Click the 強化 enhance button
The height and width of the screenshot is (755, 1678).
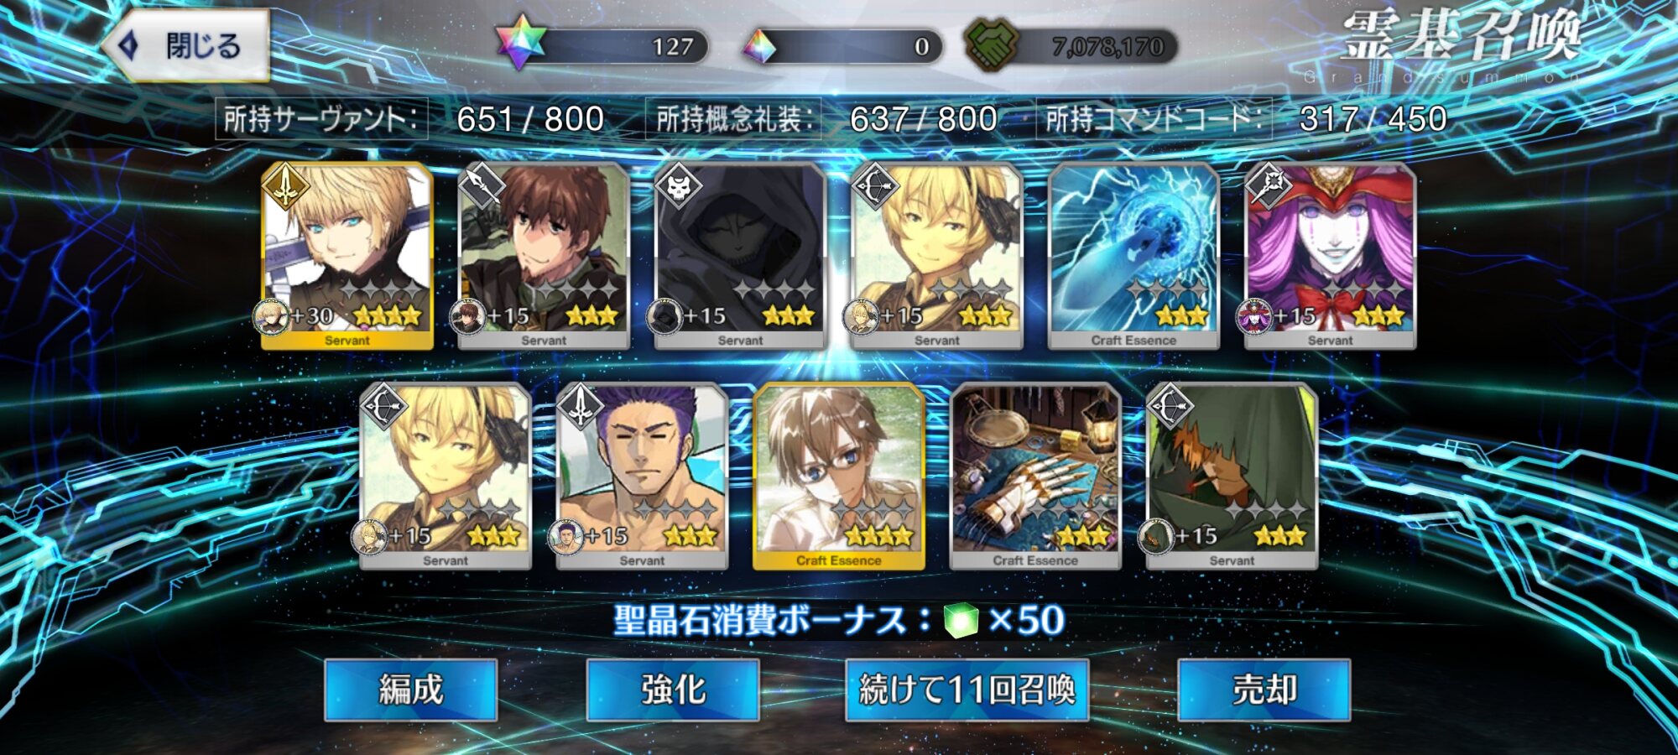coord(673,690)
